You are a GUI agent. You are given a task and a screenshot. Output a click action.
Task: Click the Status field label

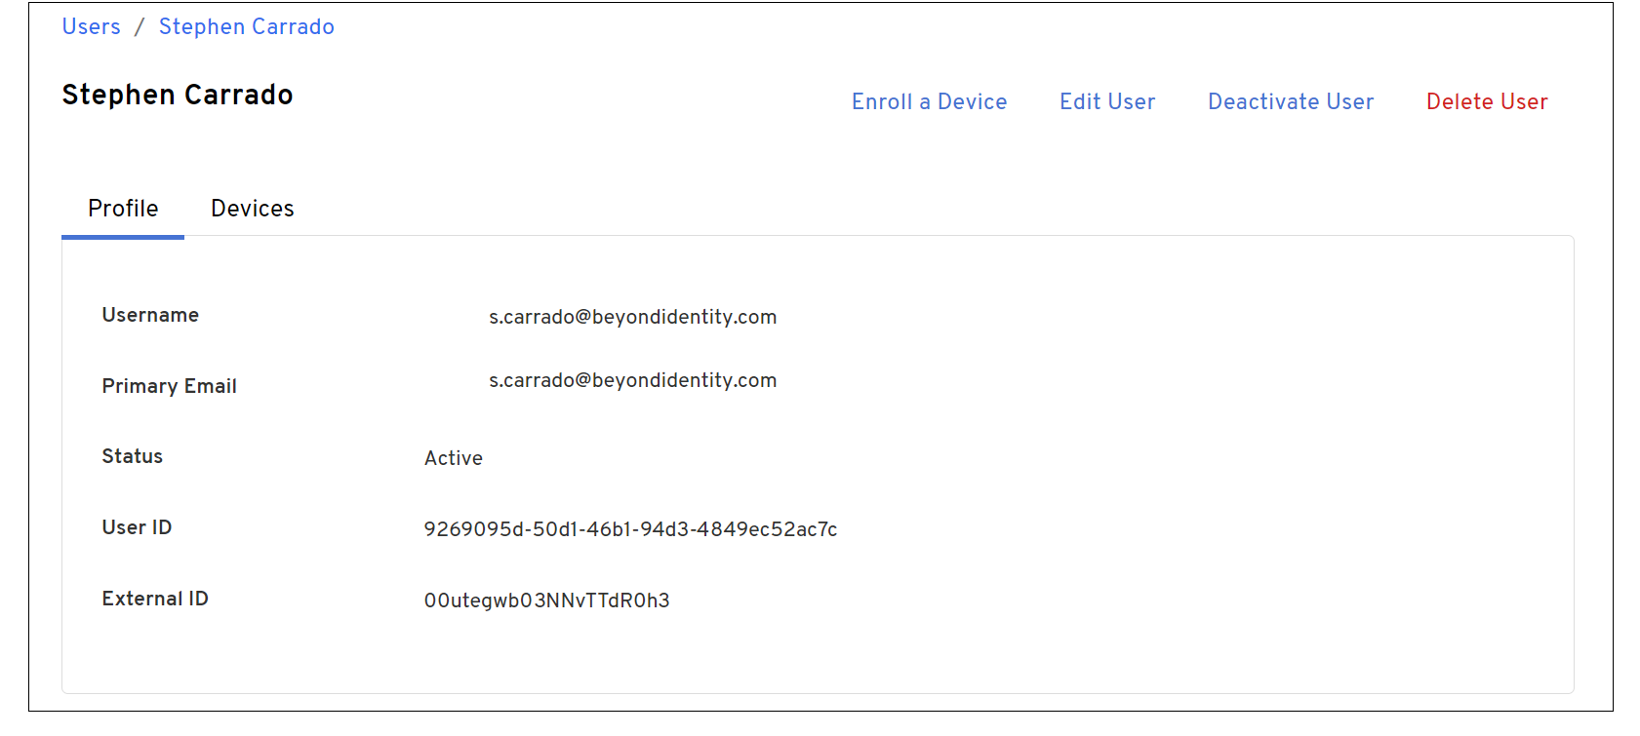tap(132, 456)
